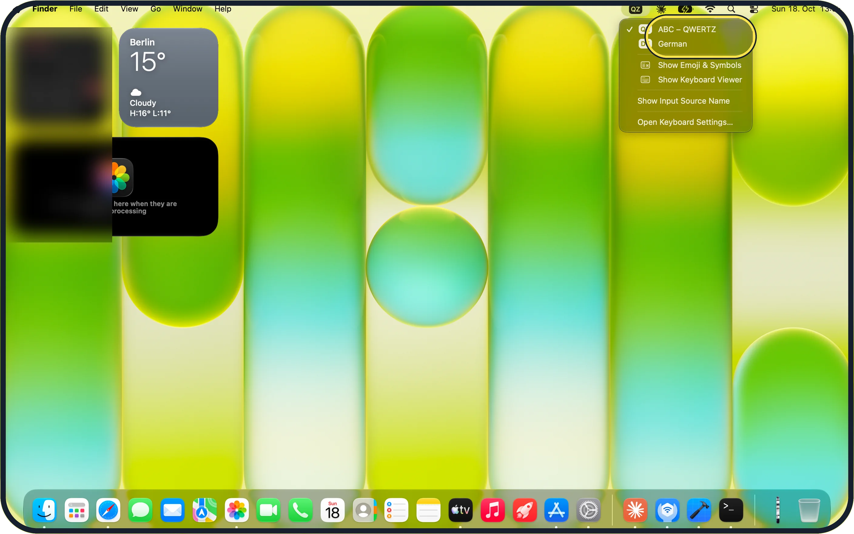The height and width of the screenshot is (534, 854).
Task: Select ABC – QWERTZ input source
Action: [686, 29]
